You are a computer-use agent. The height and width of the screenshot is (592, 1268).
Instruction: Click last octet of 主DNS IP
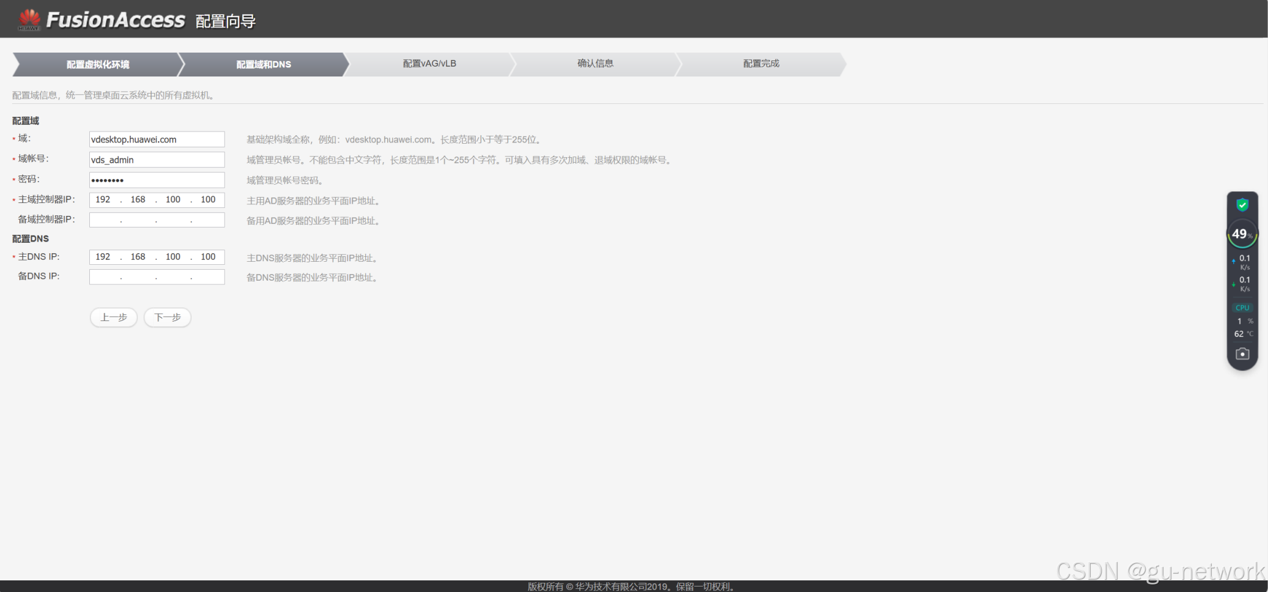point(208,257)
